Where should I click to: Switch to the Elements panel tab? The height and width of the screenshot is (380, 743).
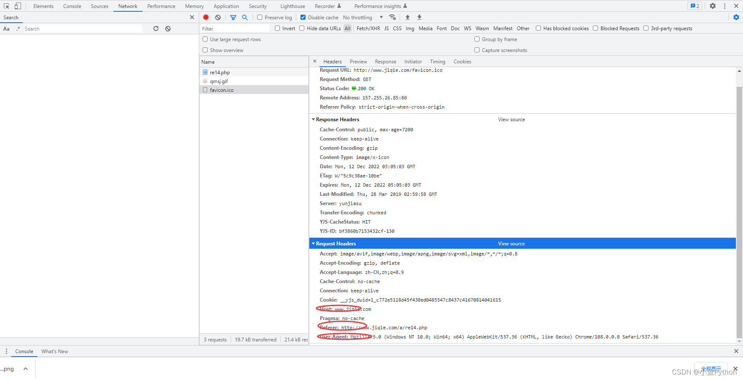tap(43, 6)
